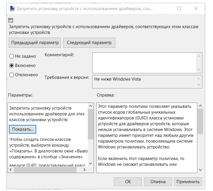Confirm with the OK button
The height and width of the screenshot is (191, 213).
click(128, 182)
